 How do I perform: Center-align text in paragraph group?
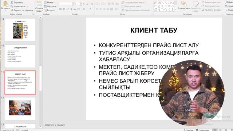[100, 9]
